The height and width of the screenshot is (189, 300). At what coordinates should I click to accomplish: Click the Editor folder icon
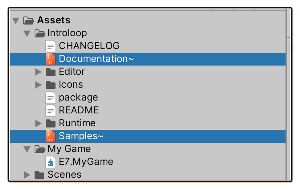click(51, 72)
